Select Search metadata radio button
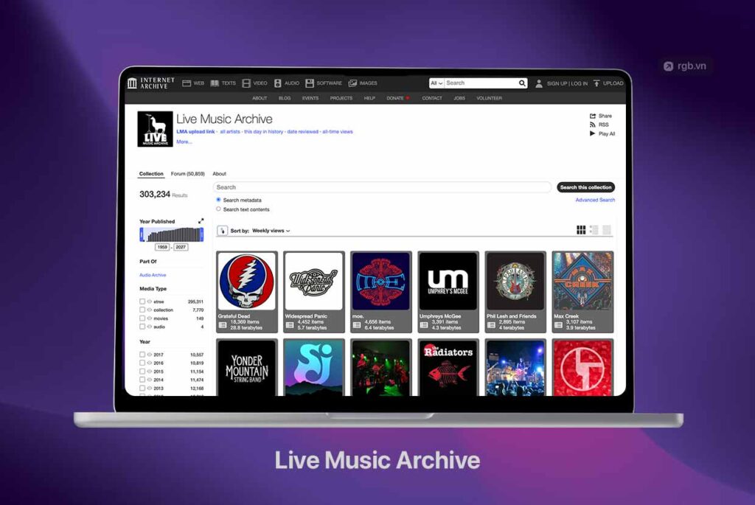This screenshot has height=505, width=755. [218, 200]
